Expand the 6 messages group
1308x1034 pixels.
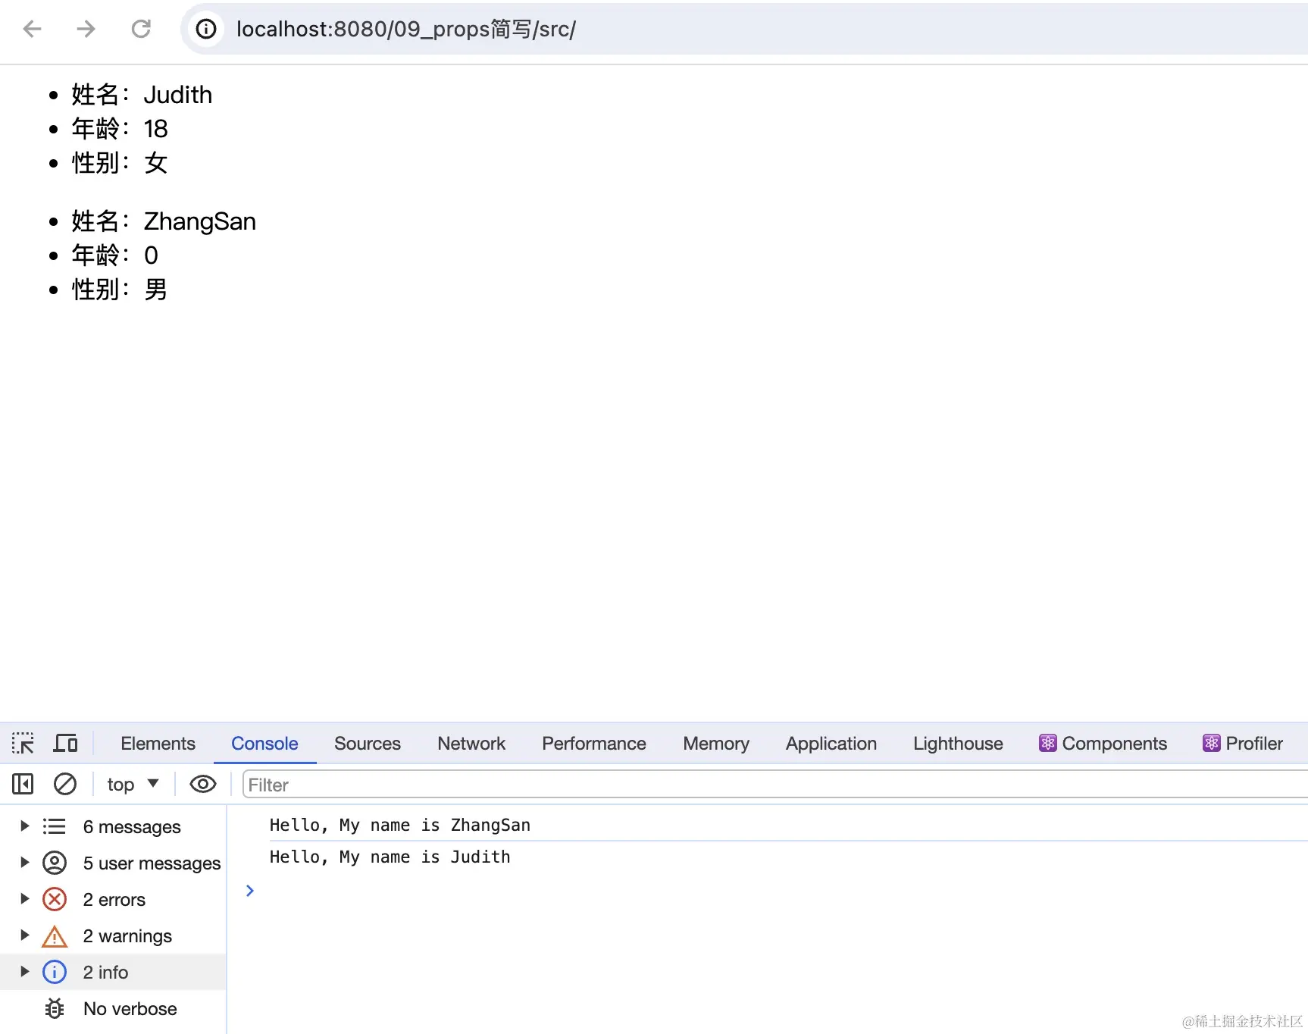pos(24,826)
